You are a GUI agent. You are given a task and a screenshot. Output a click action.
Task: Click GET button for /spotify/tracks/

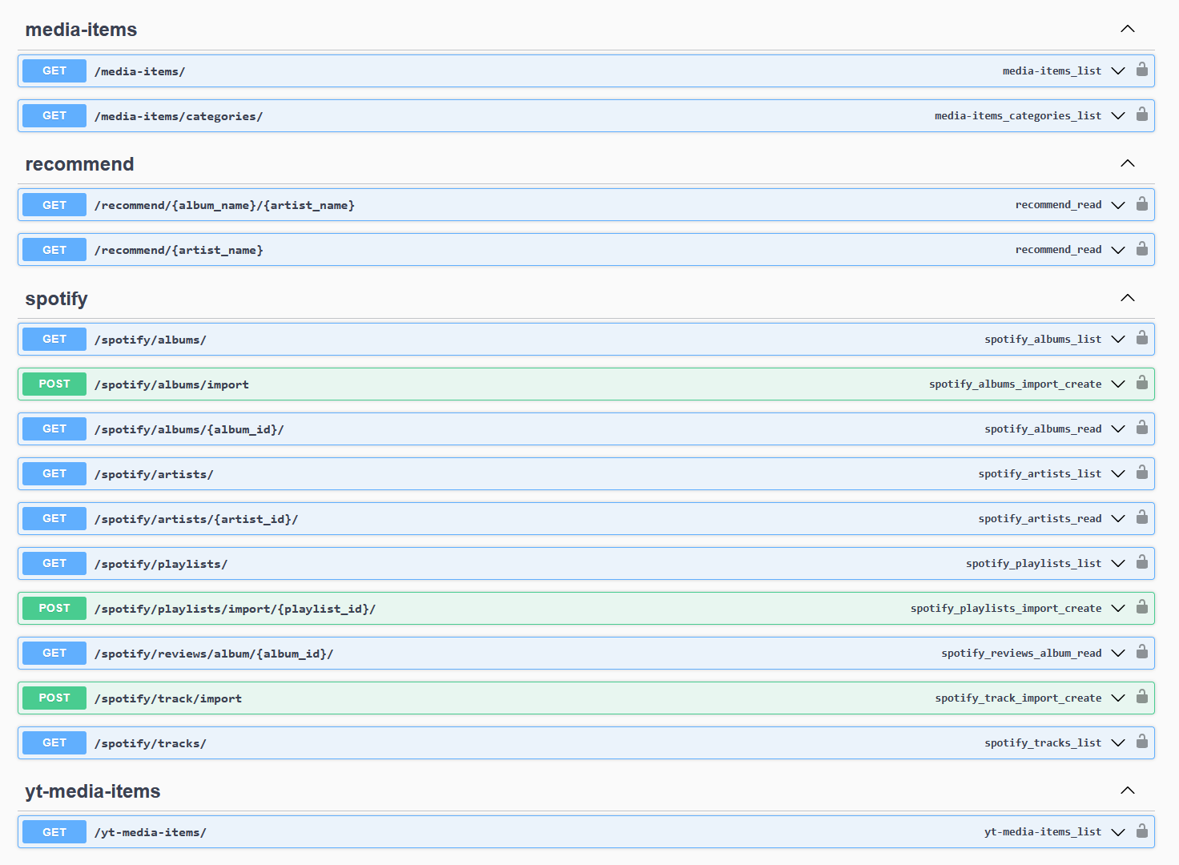[54, 742]
